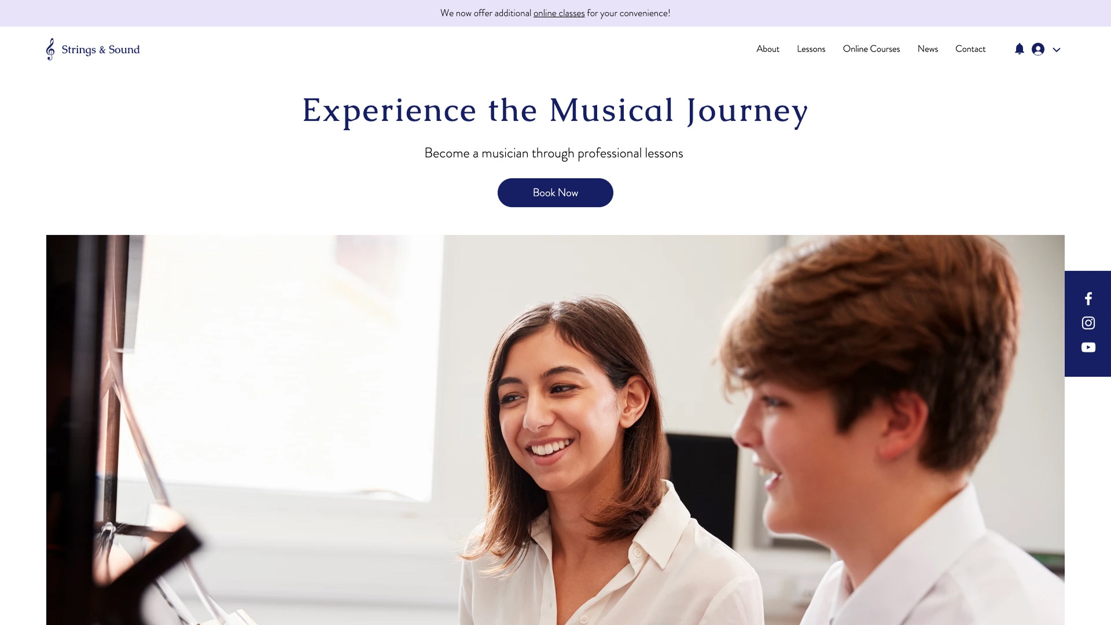Open Facebook social media page
1111x625 pixels.
tap(1088, 299)
